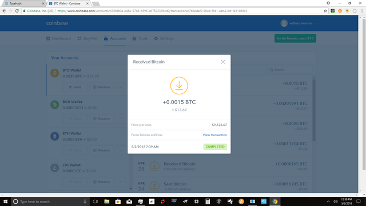Open Task View from the taskbar
366x206 pixels.
(96, 201)
